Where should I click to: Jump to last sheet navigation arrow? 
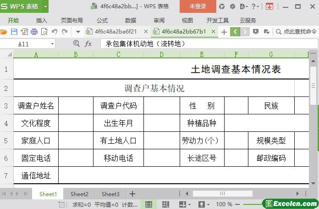26,193
